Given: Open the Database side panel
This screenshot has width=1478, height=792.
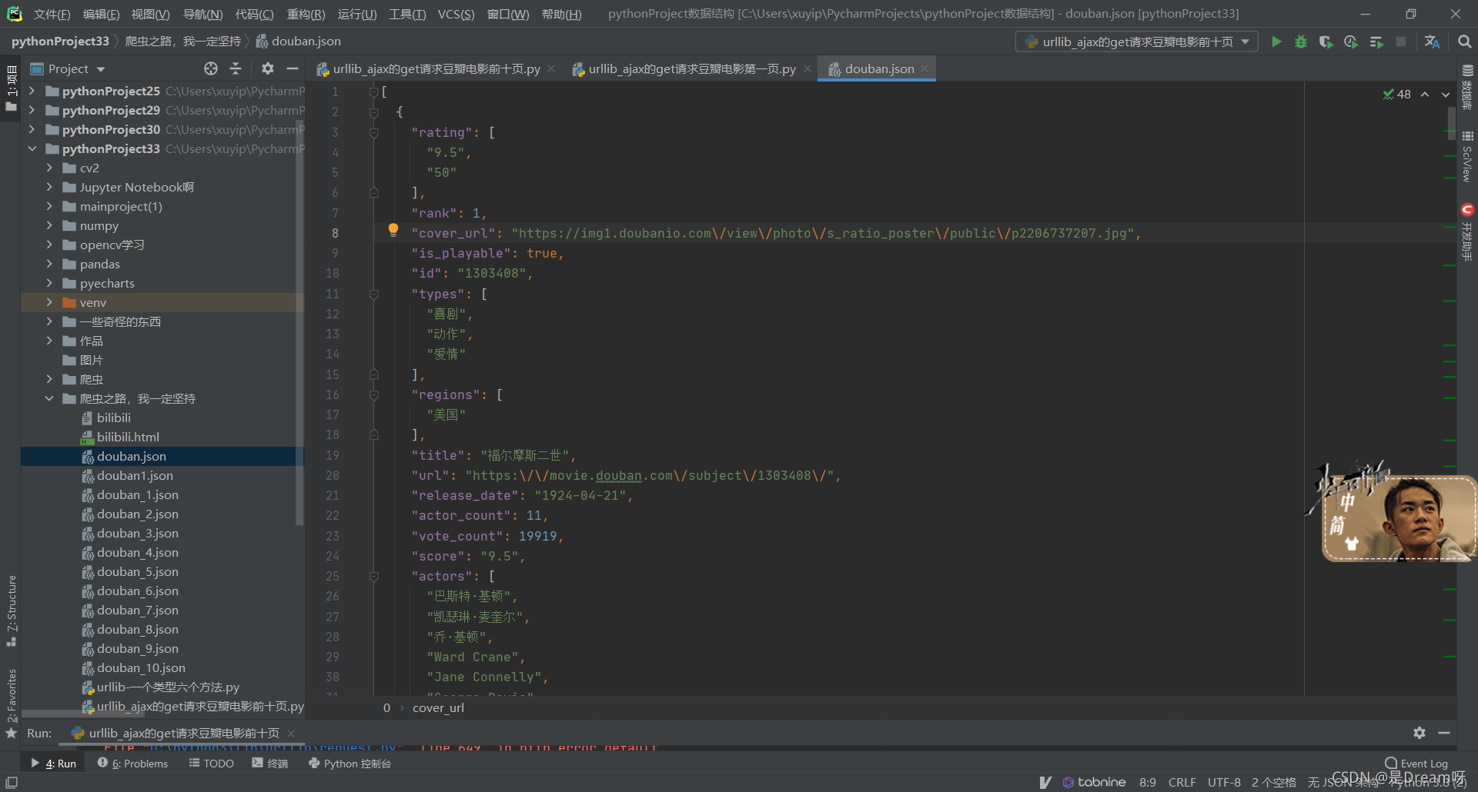Looking at the screenshot, I should tap(1467, 86).
